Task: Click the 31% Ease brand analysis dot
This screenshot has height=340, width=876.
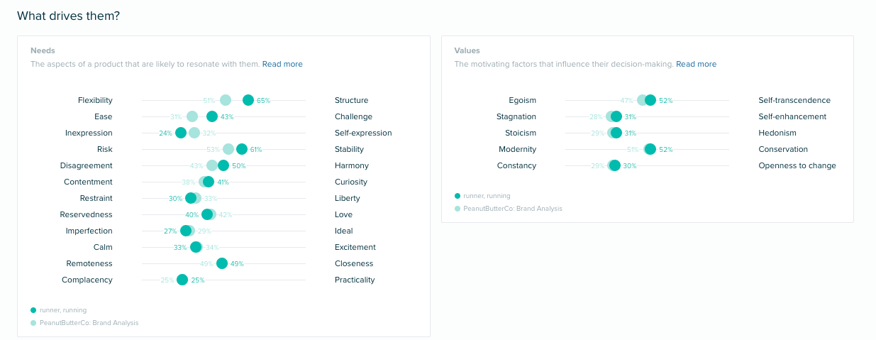Action: pos(192,116)
